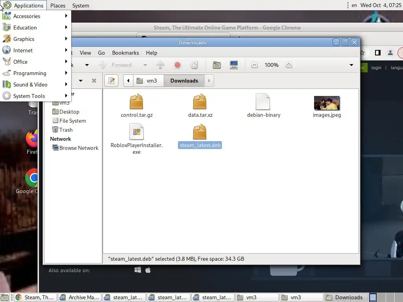Click the en keyboard layout indicator
Viewport: 403px width, 302px height.
(354, 5)
